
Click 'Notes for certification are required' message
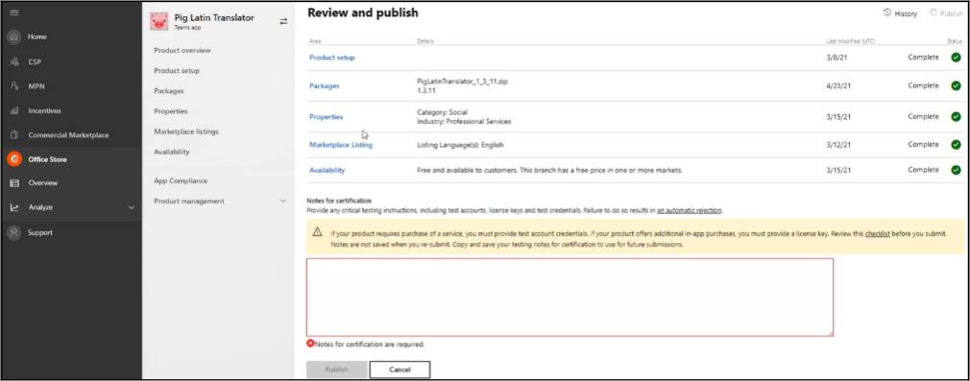coord(370,344)
